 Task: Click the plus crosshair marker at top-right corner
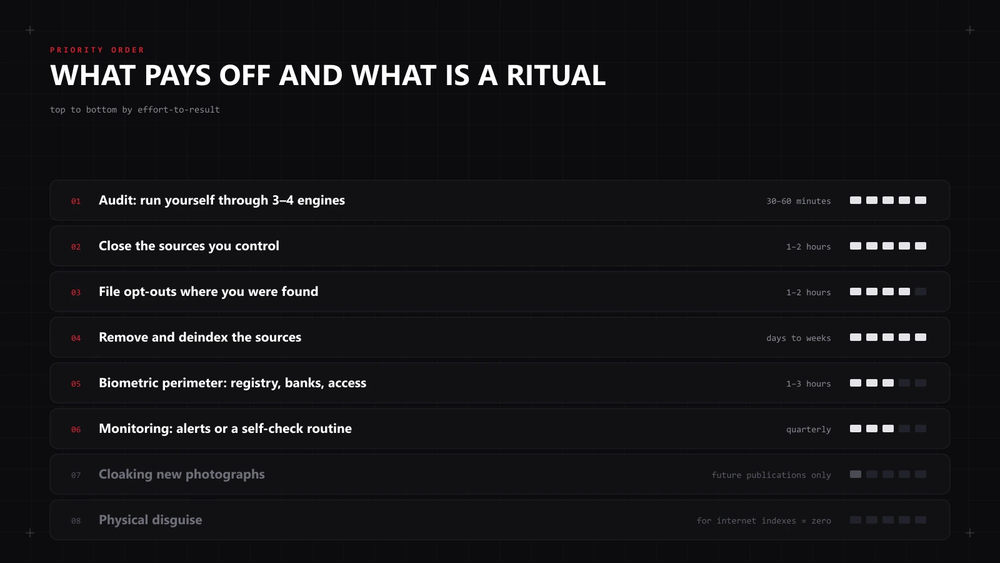pos(970,30)
